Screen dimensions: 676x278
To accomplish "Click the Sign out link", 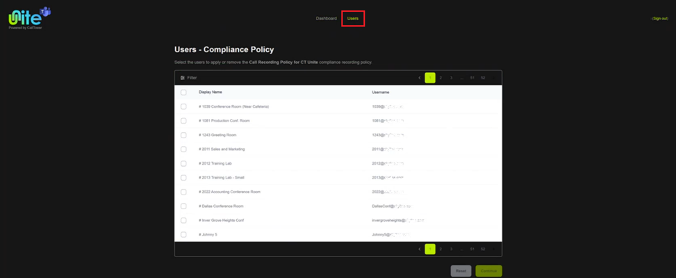I will 660,19.
